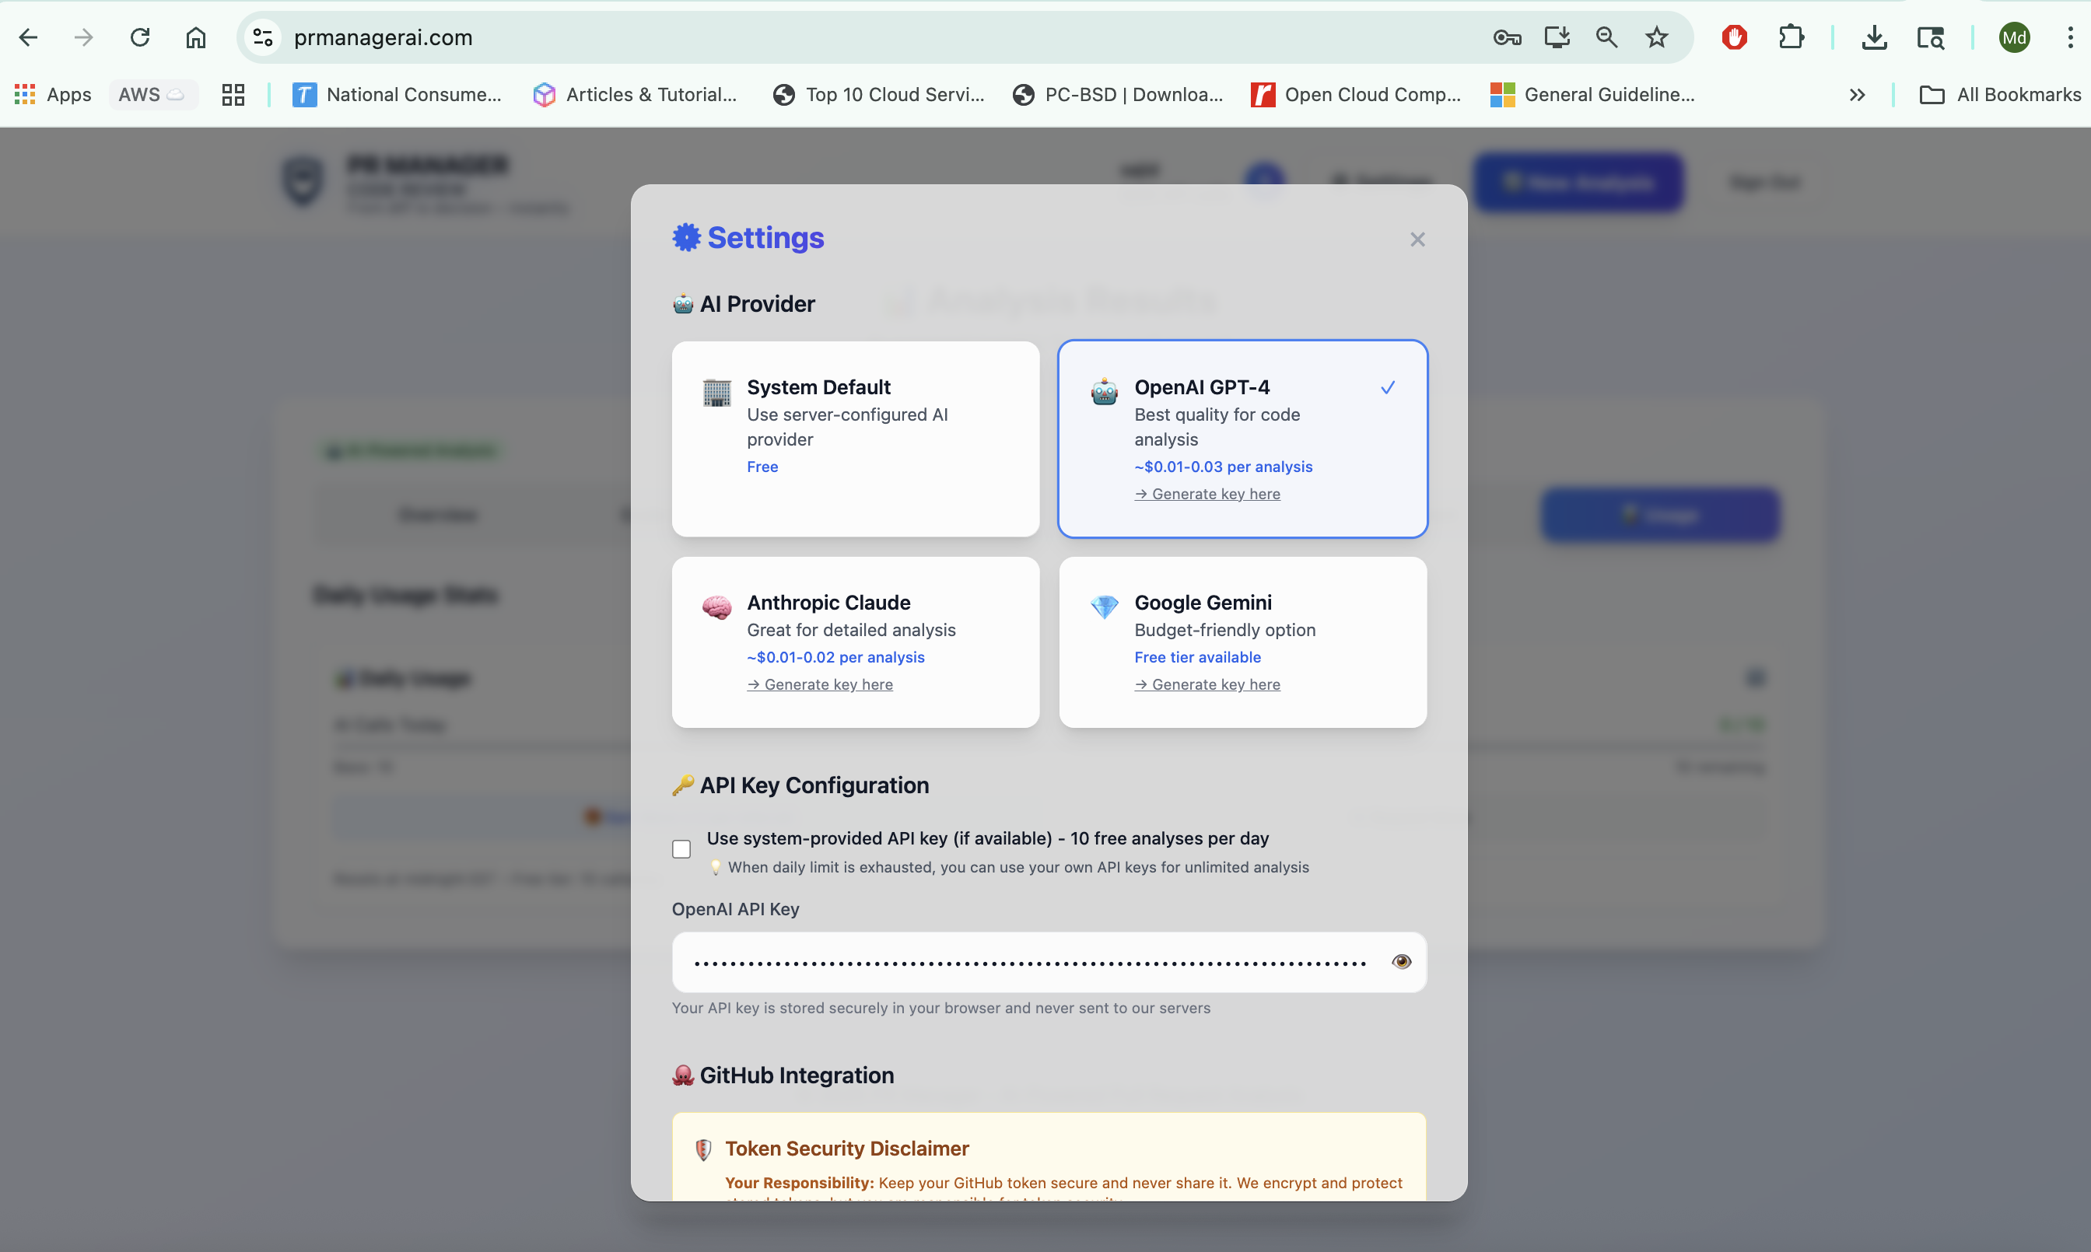Open the browser extensions puzzle icon

(x=1791, y=37)
